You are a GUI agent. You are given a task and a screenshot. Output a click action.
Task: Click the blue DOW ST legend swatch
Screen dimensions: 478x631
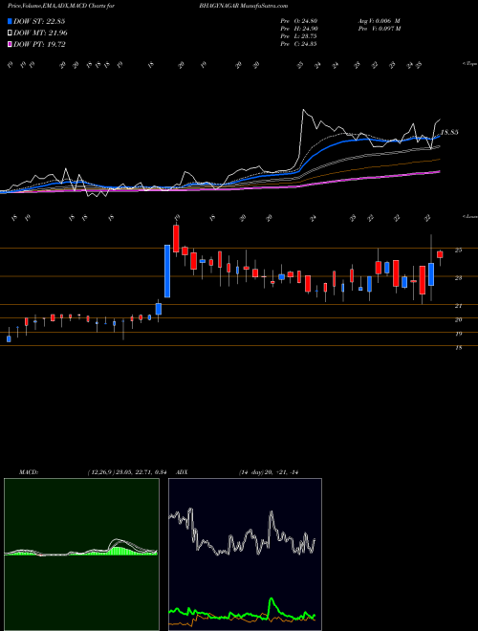(x=11, y=21)
